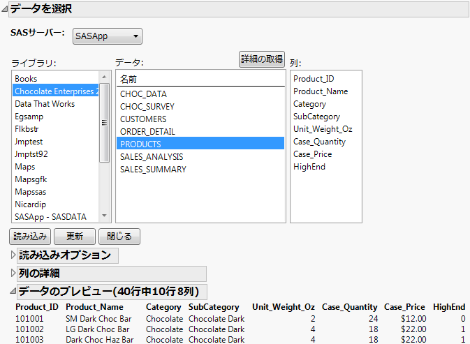Select the Data That Works library
Image resolution: width=470 pixels, height=344 pixels.
pos(45,104)
